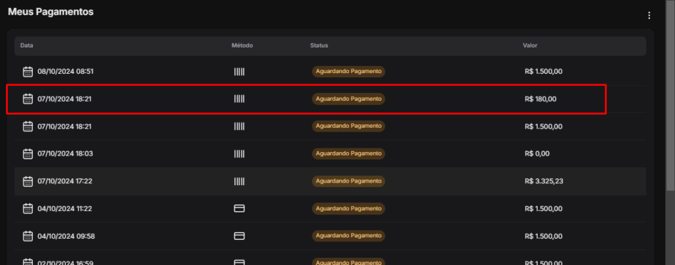Click calendar icon for 07/10/2024 17:22 payment

[x=28, y=181]
